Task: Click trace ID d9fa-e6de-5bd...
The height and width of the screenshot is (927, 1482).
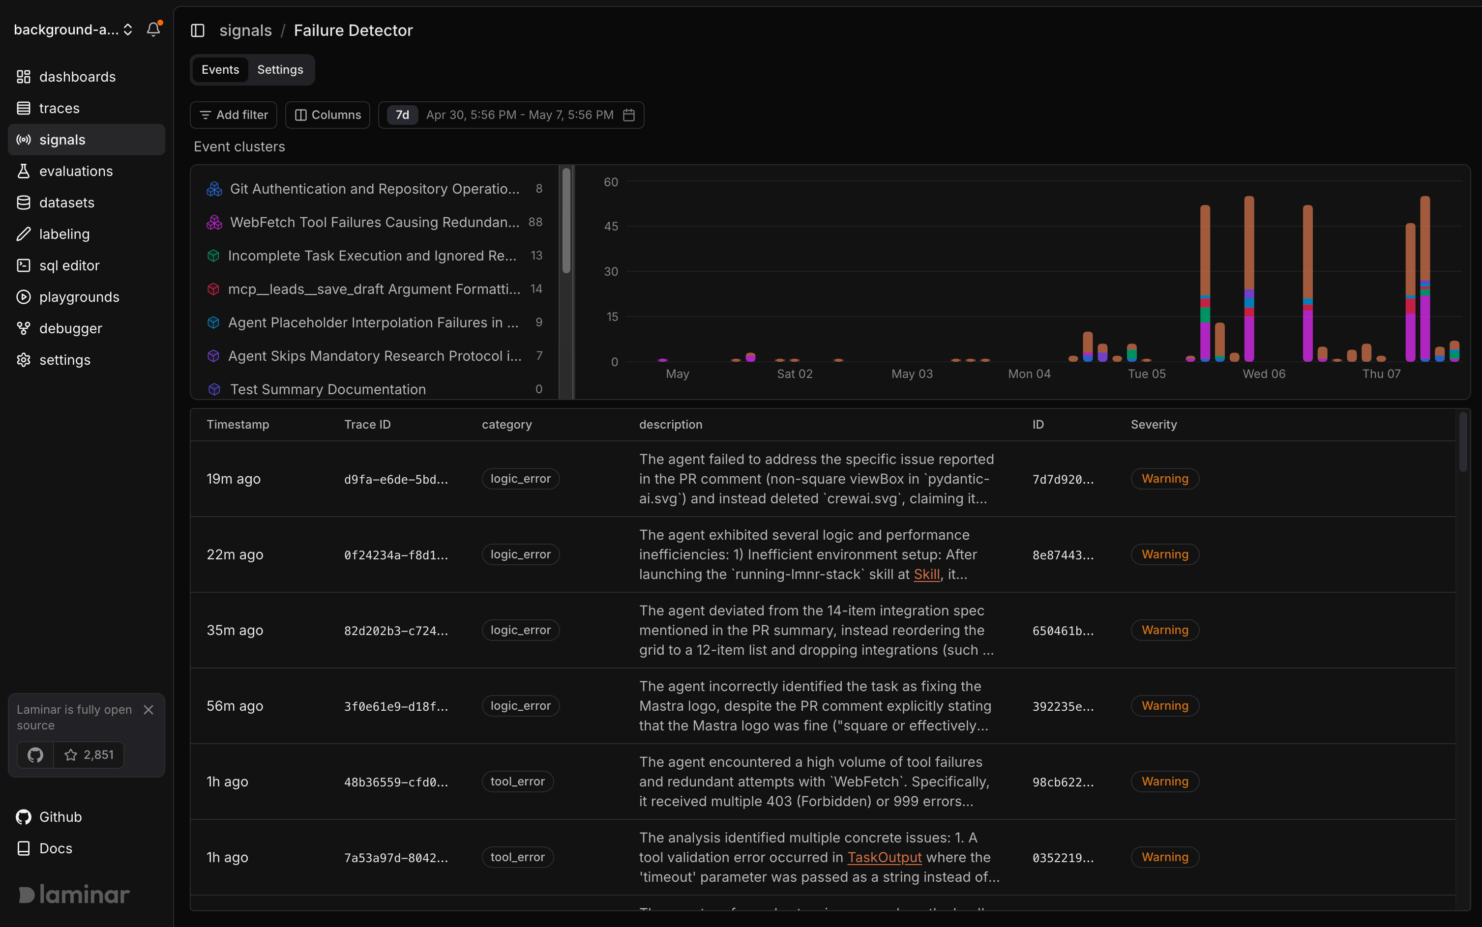Action: click(395, 479)
